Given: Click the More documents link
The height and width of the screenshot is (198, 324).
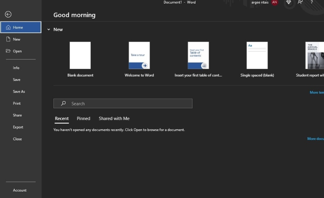Looking at the screenshot, I should point(315,139).
